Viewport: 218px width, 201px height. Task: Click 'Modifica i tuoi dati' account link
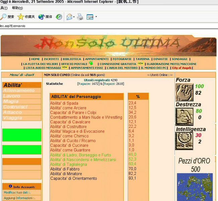point(17,193)
